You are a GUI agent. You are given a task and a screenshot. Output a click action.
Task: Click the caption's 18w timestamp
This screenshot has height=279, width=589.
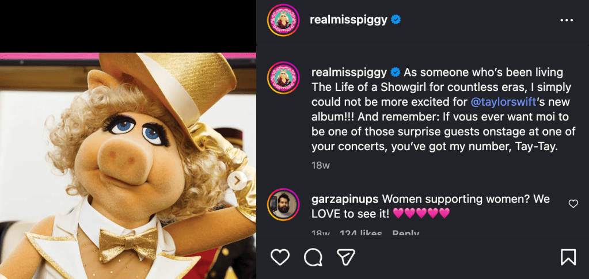[320, 166]
